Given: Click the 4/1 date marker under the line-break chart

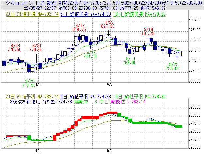Looking at the screenshot, I should (x=38, y=151).
